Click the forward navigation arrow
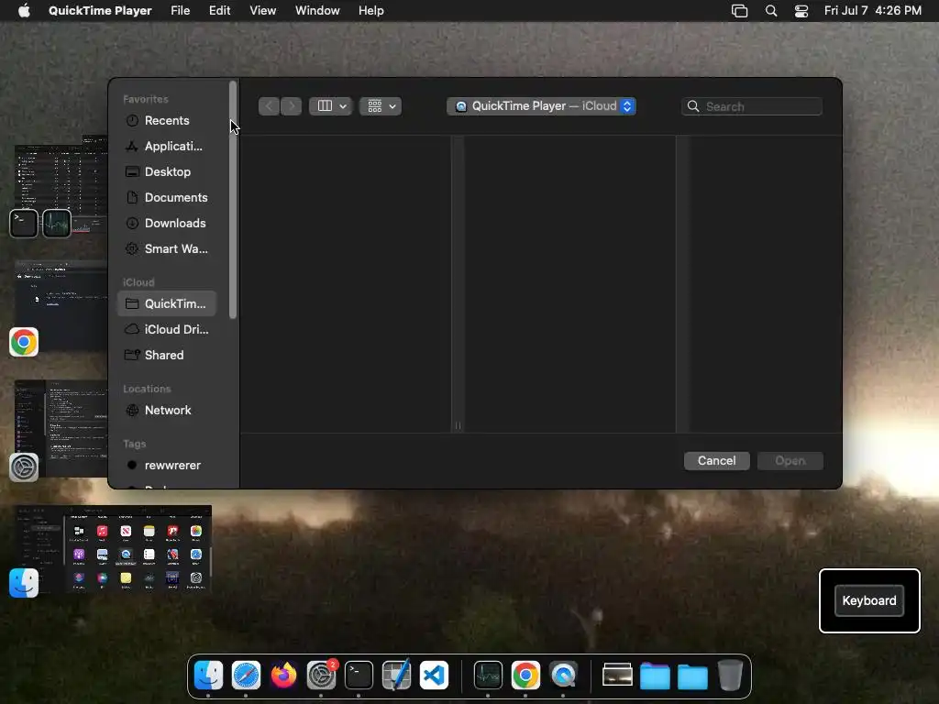This screenshot has height=704, width=939. (291, 106)
